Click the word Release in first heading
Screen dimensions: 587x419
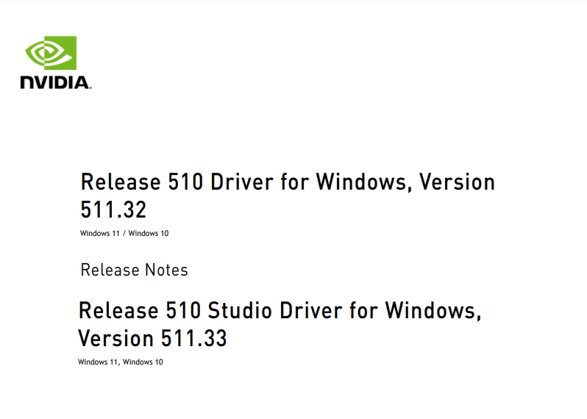coord(121,182)
